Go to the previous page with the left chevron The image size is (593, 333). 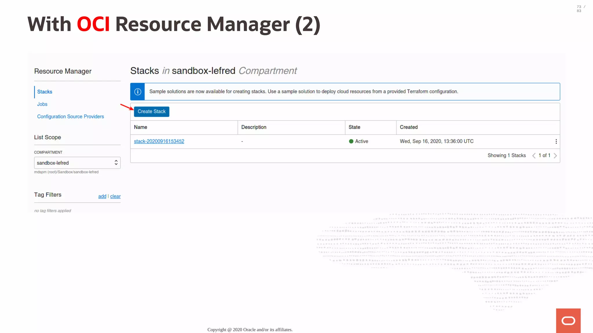[x=534, y=156]
